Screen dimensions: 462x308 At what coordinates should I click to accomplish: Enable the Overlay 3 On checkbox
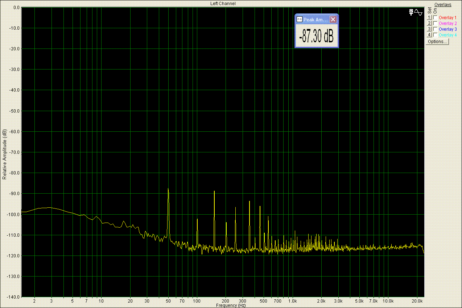435,29
